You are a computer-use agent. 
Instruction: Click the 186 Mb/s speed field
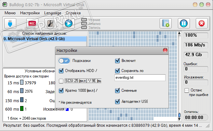pyautogui.click(x=196, y=45)
